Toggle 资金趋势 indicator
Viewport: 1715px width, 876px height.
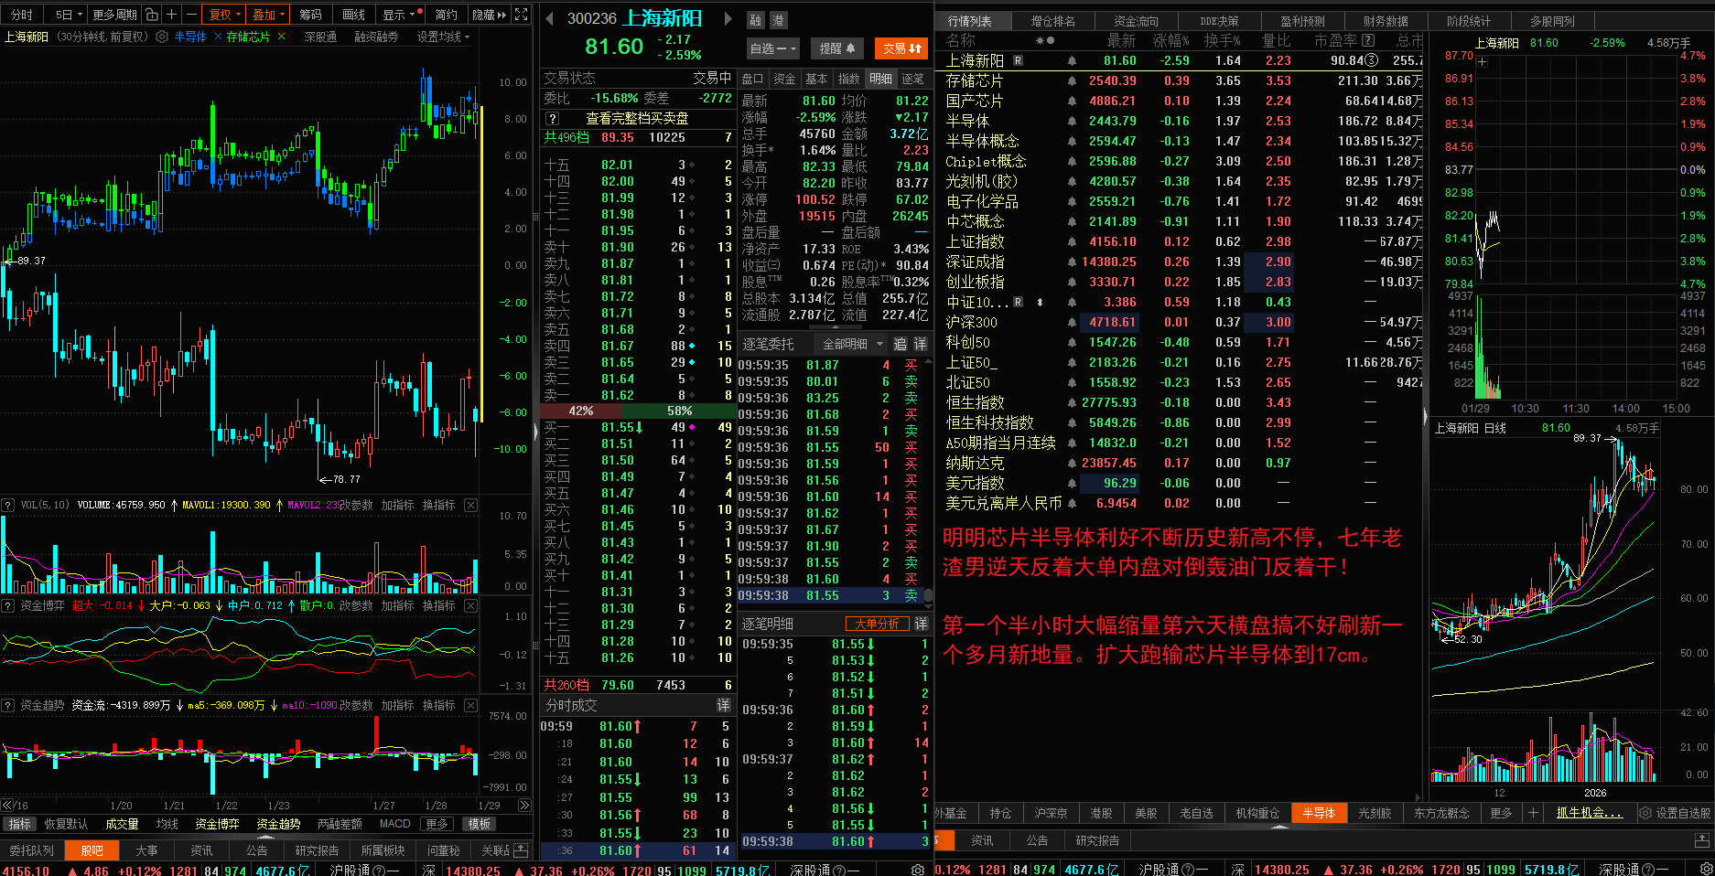pyautogui.click(x=278, y=824)
